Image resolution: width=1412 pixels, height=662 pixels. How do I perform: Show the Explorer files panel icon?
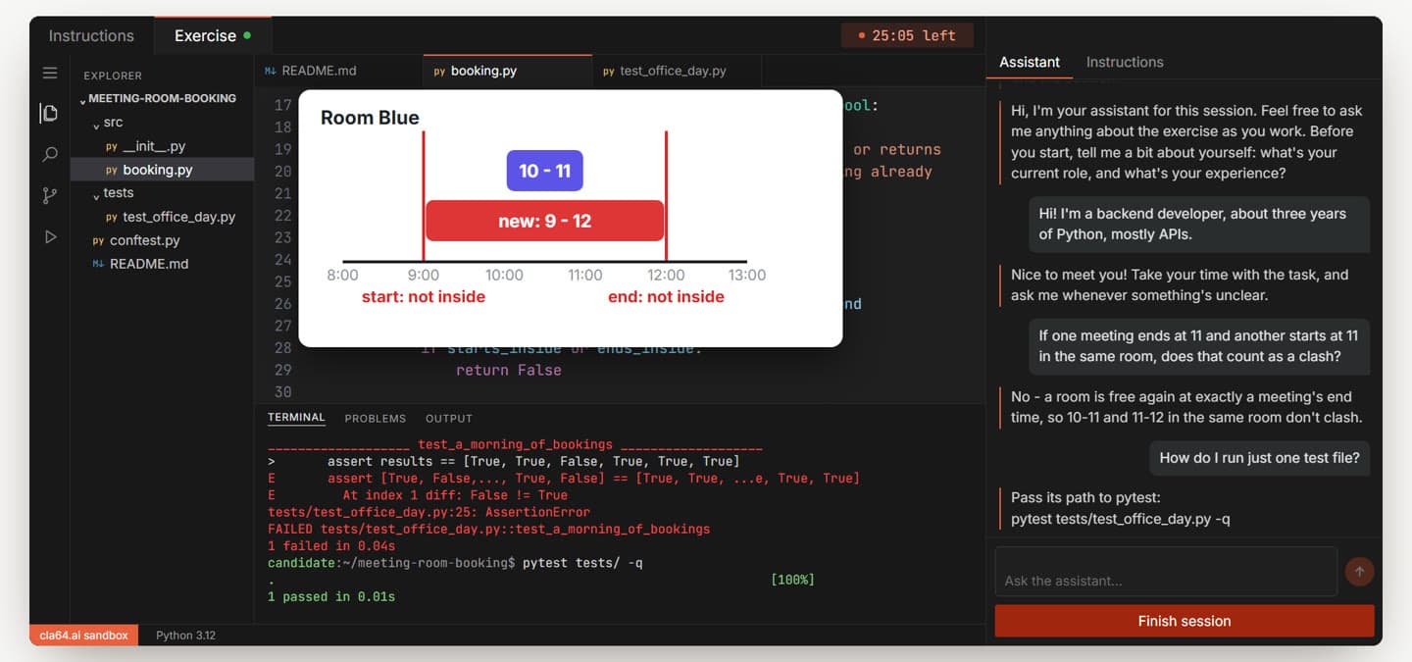click(x=49, y=114)
